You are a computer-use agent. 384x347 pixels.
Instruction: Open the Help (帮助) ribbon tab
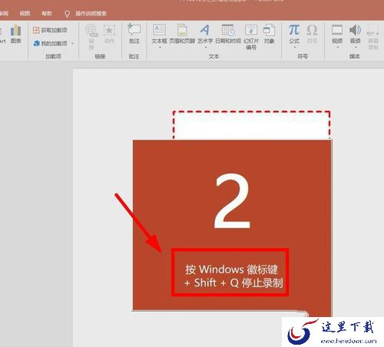point(47,13)
